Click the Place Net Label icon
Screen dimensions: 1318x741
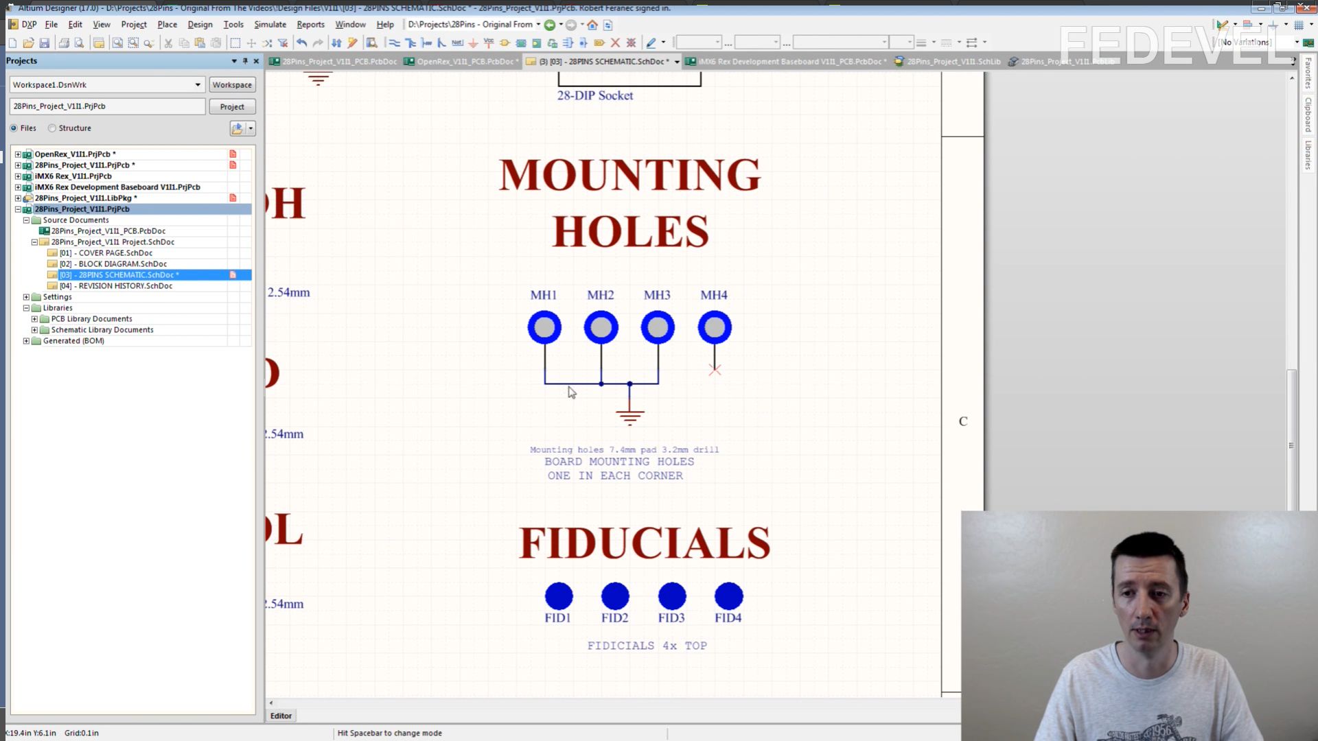(x=457, y=43)
